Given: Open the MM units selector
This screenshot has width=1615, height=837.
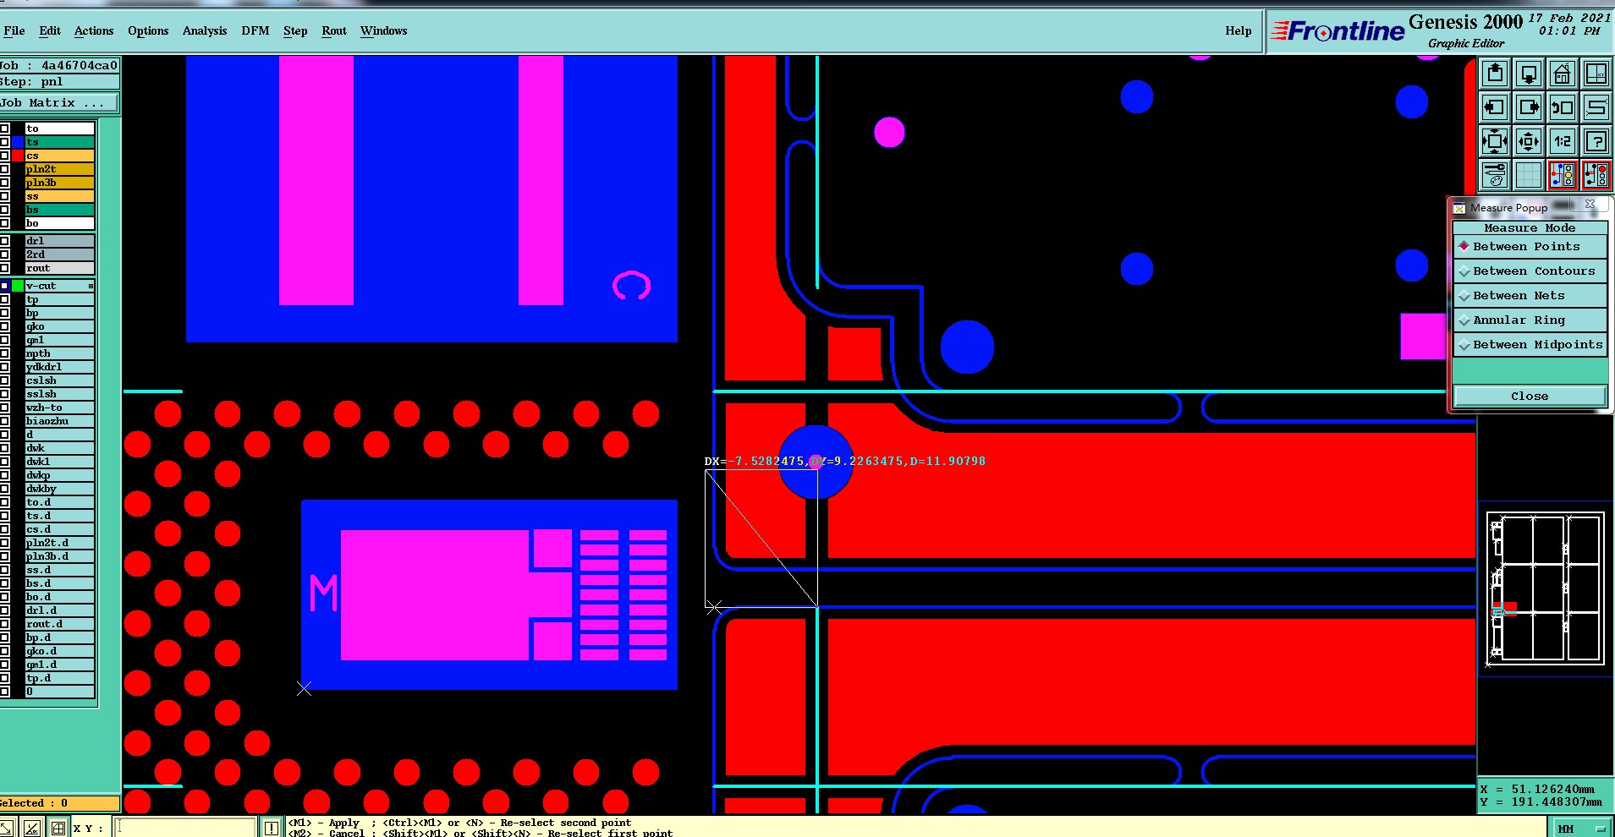Looking at the screenshot, I should pyautogui.click(x=1581, y=829).
